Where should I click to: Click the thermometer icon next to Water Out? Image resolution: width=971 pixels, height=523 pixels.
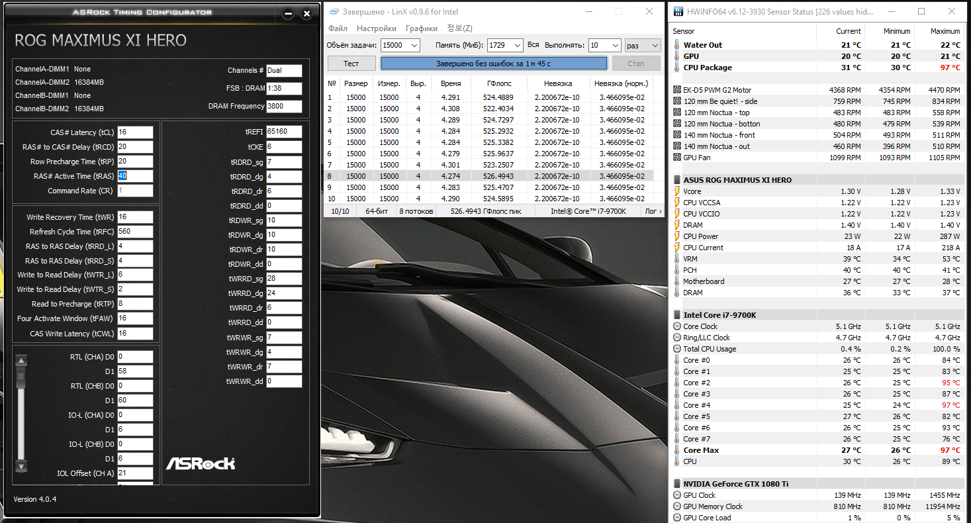pyautogui.click(x=676, y=45)
